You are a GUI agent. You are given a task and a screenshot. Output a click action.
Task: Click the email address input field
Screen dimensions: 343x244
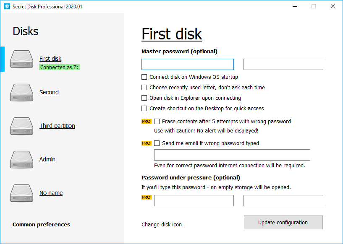pyautogui.click(x=232, y=155)
